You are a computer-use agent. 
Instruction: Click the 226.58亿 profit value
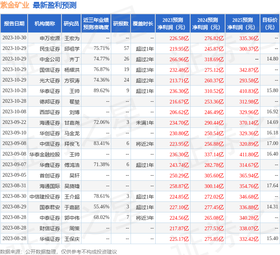pyautogui.click(x=179, y=38)
